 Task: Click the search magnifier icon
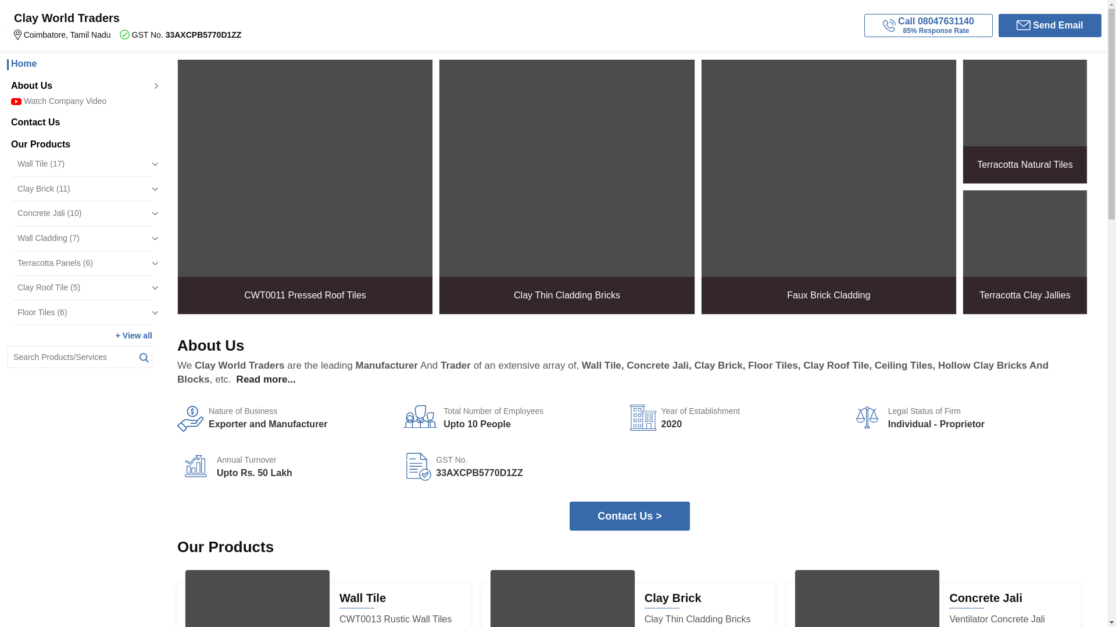(x=144, y=358)
